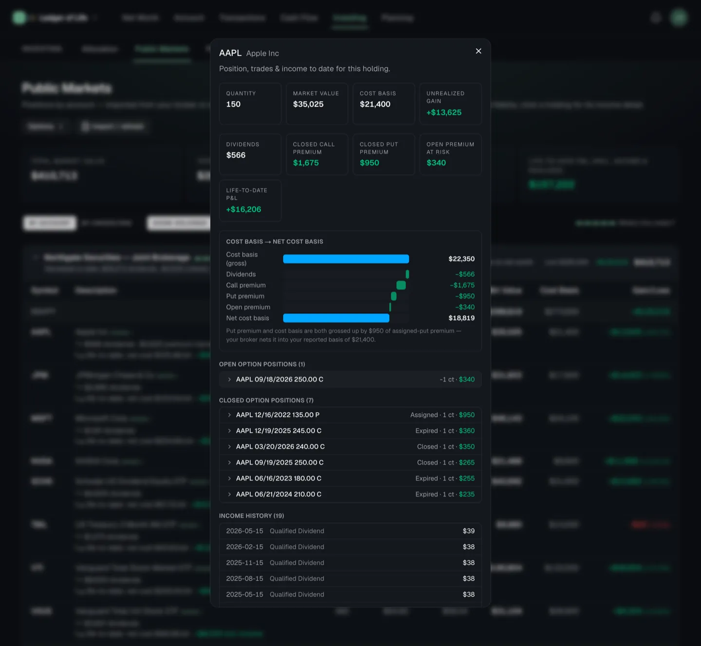Click the -$1,675 call premium reduction value

click(462, 285)
